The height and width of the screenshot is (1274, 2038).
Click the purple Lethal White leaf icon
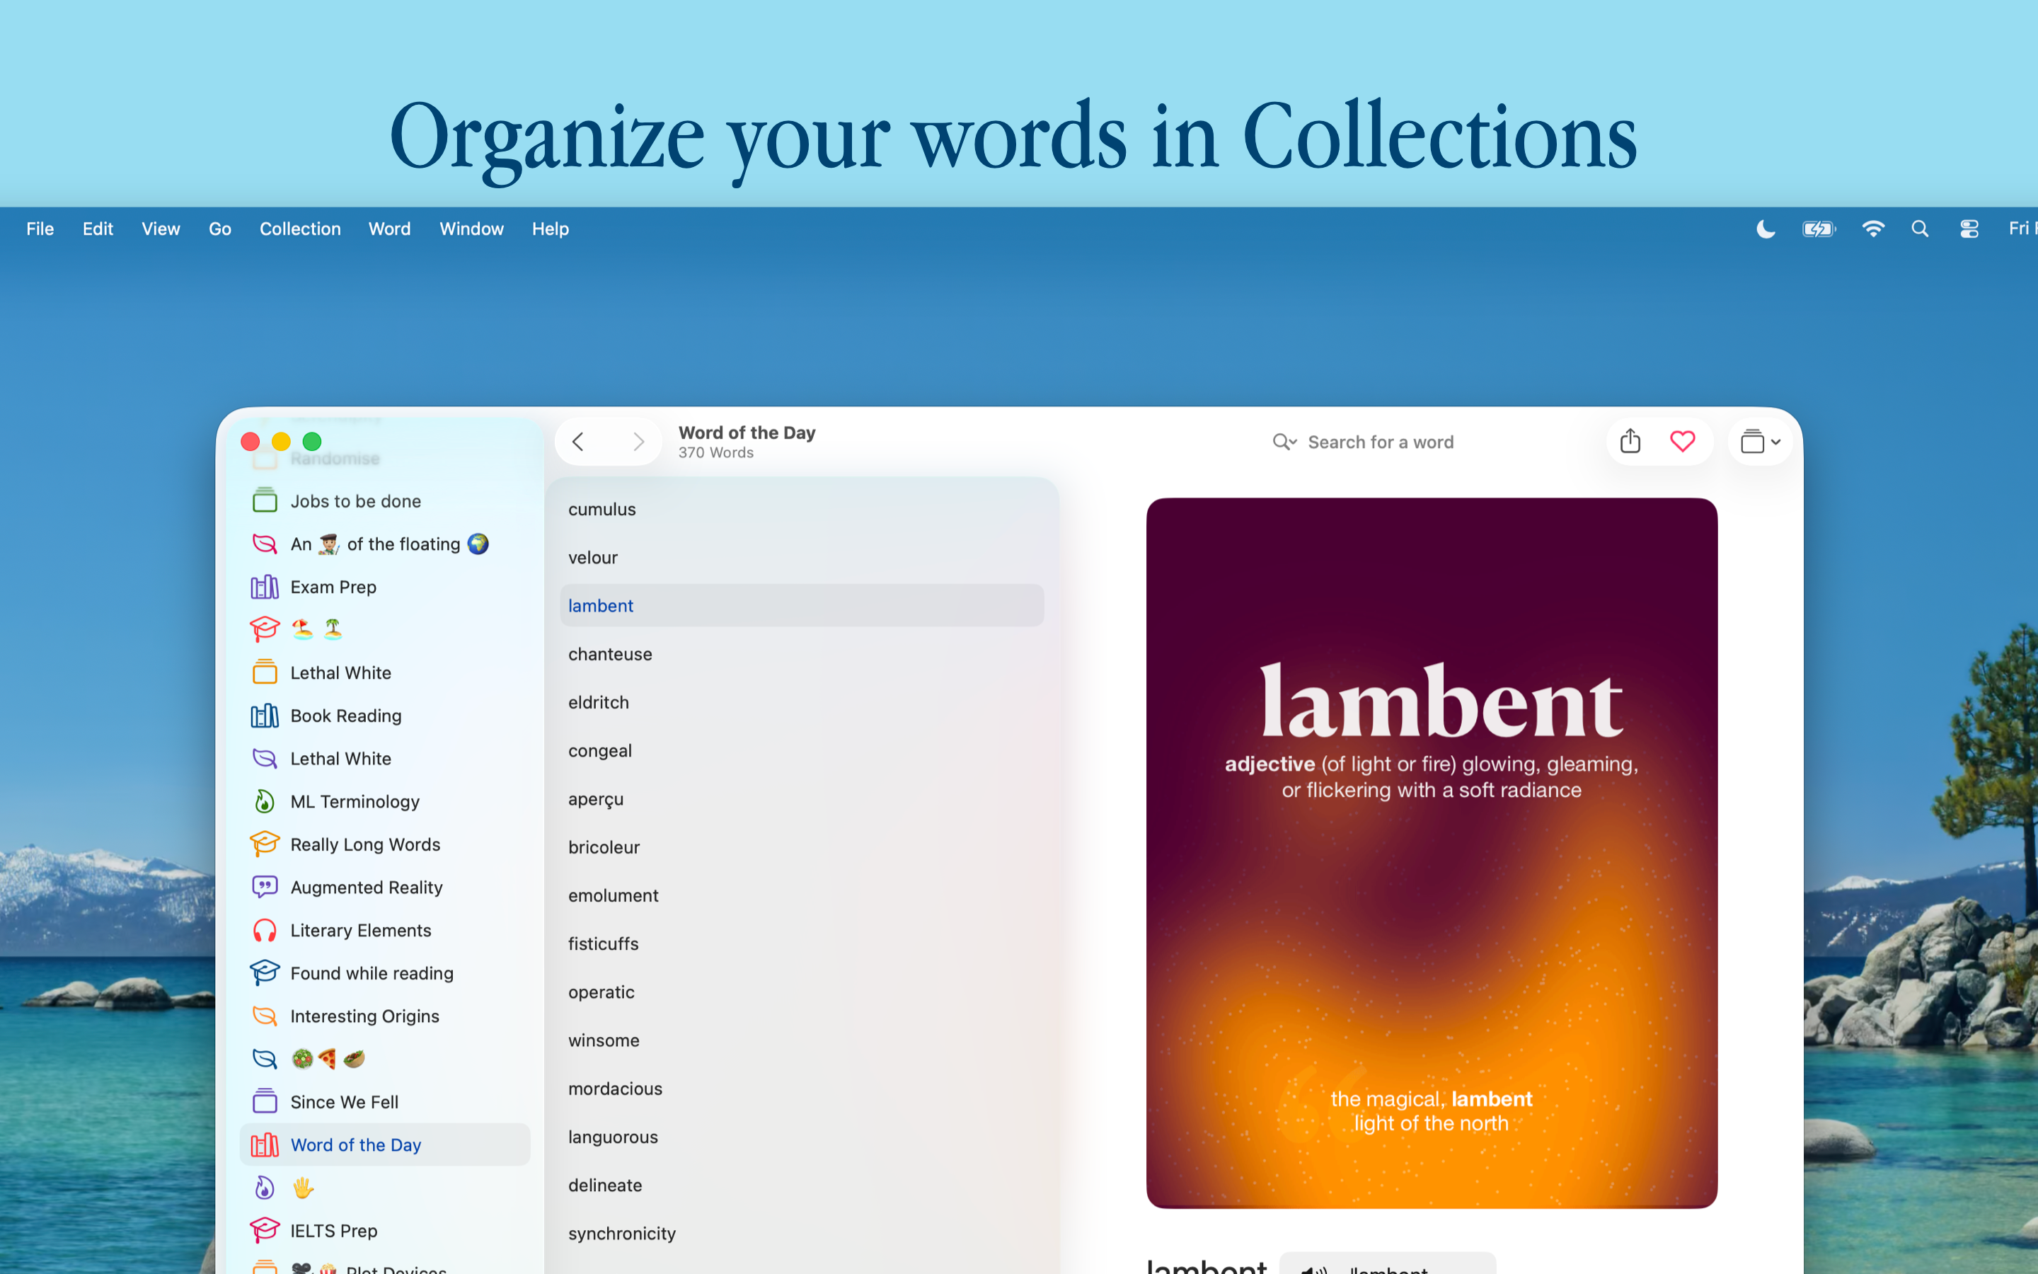pyautogui.click(x=265, y=758)
